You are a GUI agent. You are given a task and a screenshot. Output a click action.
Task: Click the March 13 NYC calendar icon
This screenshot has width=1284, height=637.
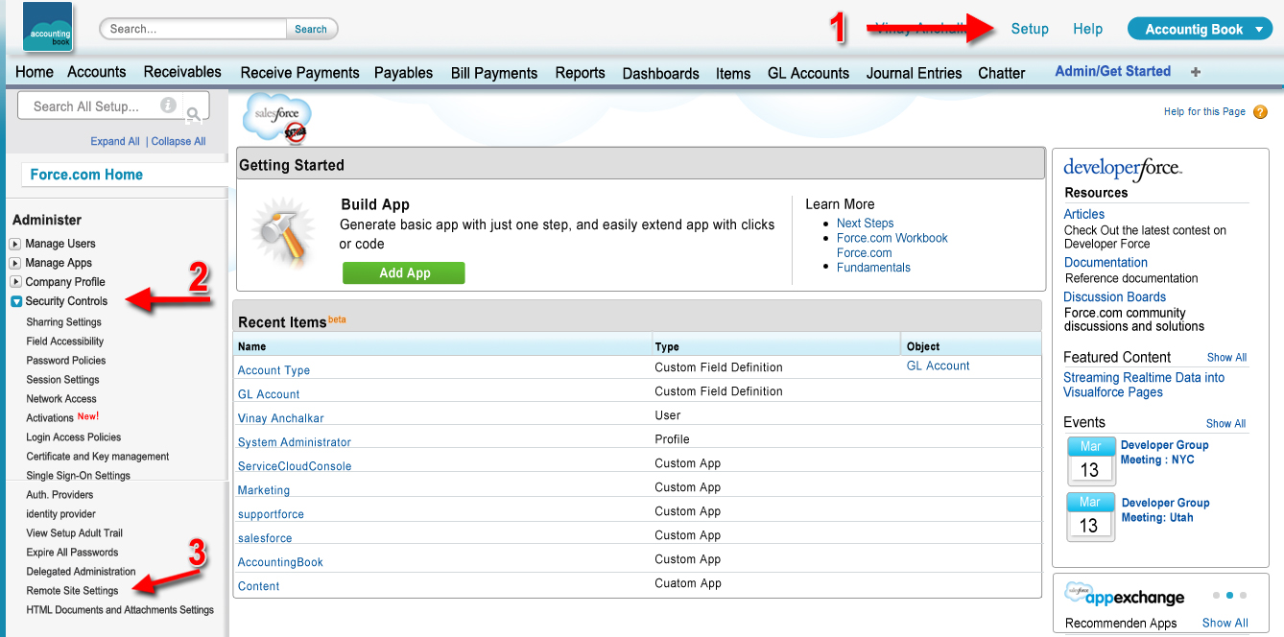1090,461
